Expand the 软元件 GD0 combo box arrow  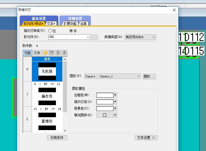[x=88, y=37]
